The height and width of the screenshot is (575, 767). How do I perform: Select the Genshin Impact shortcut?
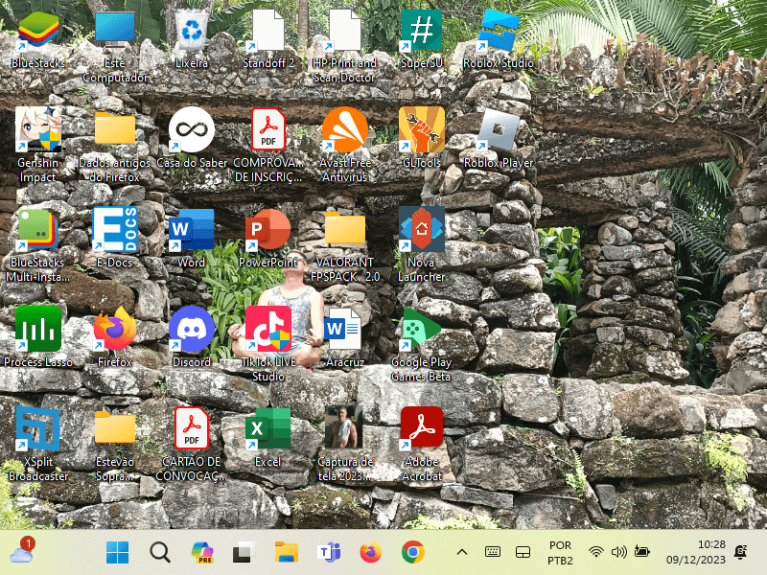coord(38,130)
